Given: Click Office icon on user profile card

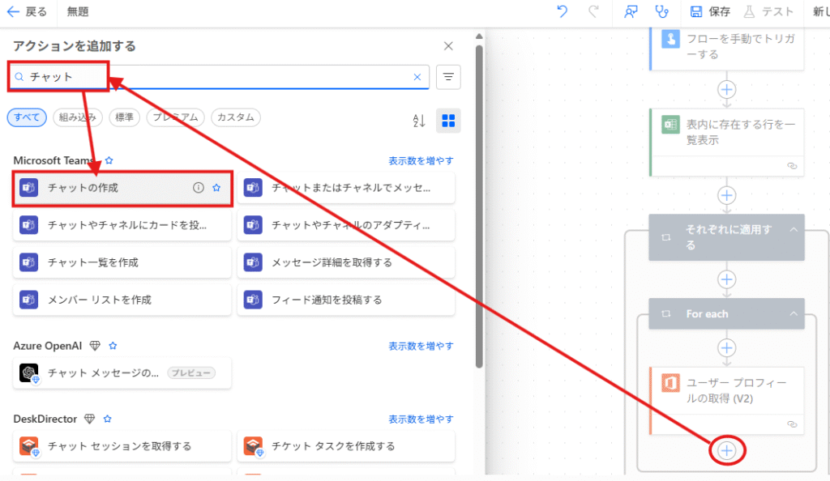Looking at the screenshot, I should (x=670, y=383).
